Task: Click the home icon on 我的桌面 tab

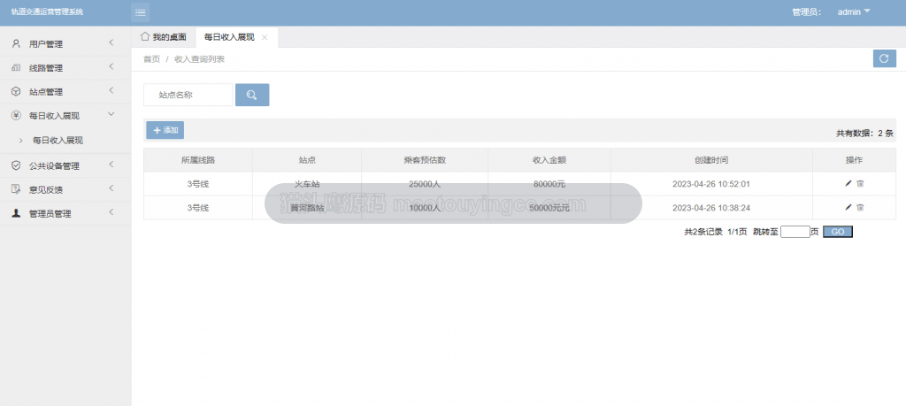Action: coord(145,37)
